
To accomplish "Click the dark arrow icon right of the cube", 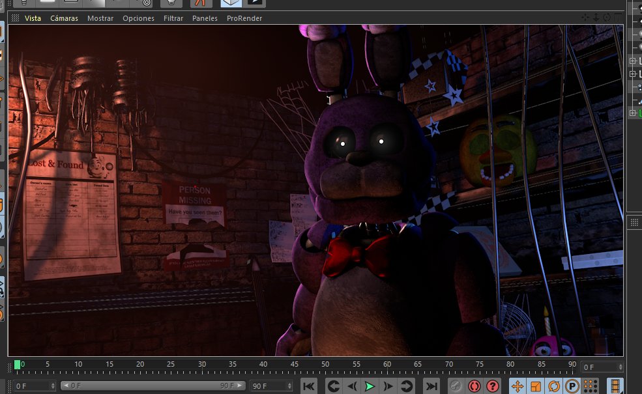I will (255, 3).
